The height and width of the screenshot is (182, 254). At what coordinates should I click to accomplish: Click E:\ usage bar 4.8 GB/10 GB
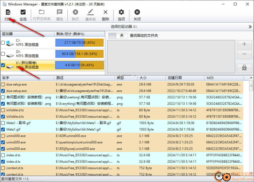(79, 65)
